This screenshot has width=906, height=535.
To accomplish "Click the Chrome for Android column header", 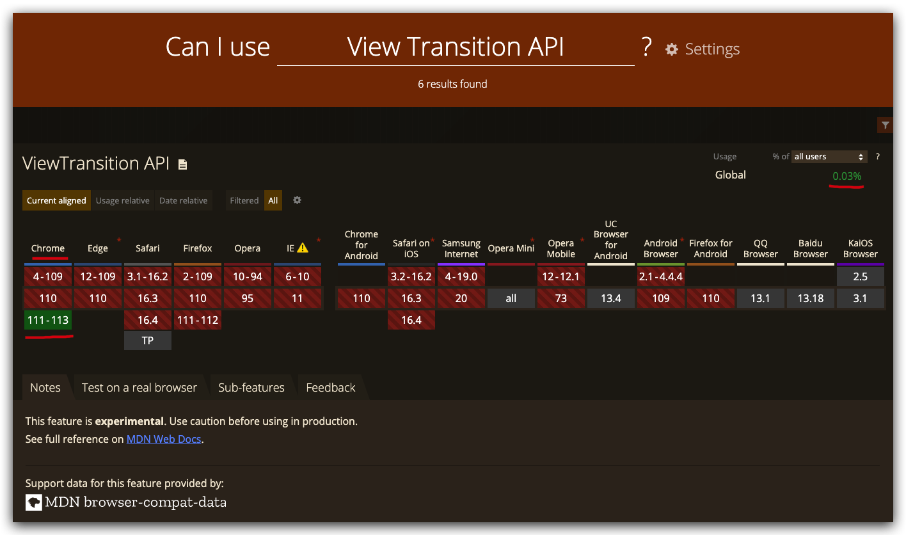I will tap(362, 245).
